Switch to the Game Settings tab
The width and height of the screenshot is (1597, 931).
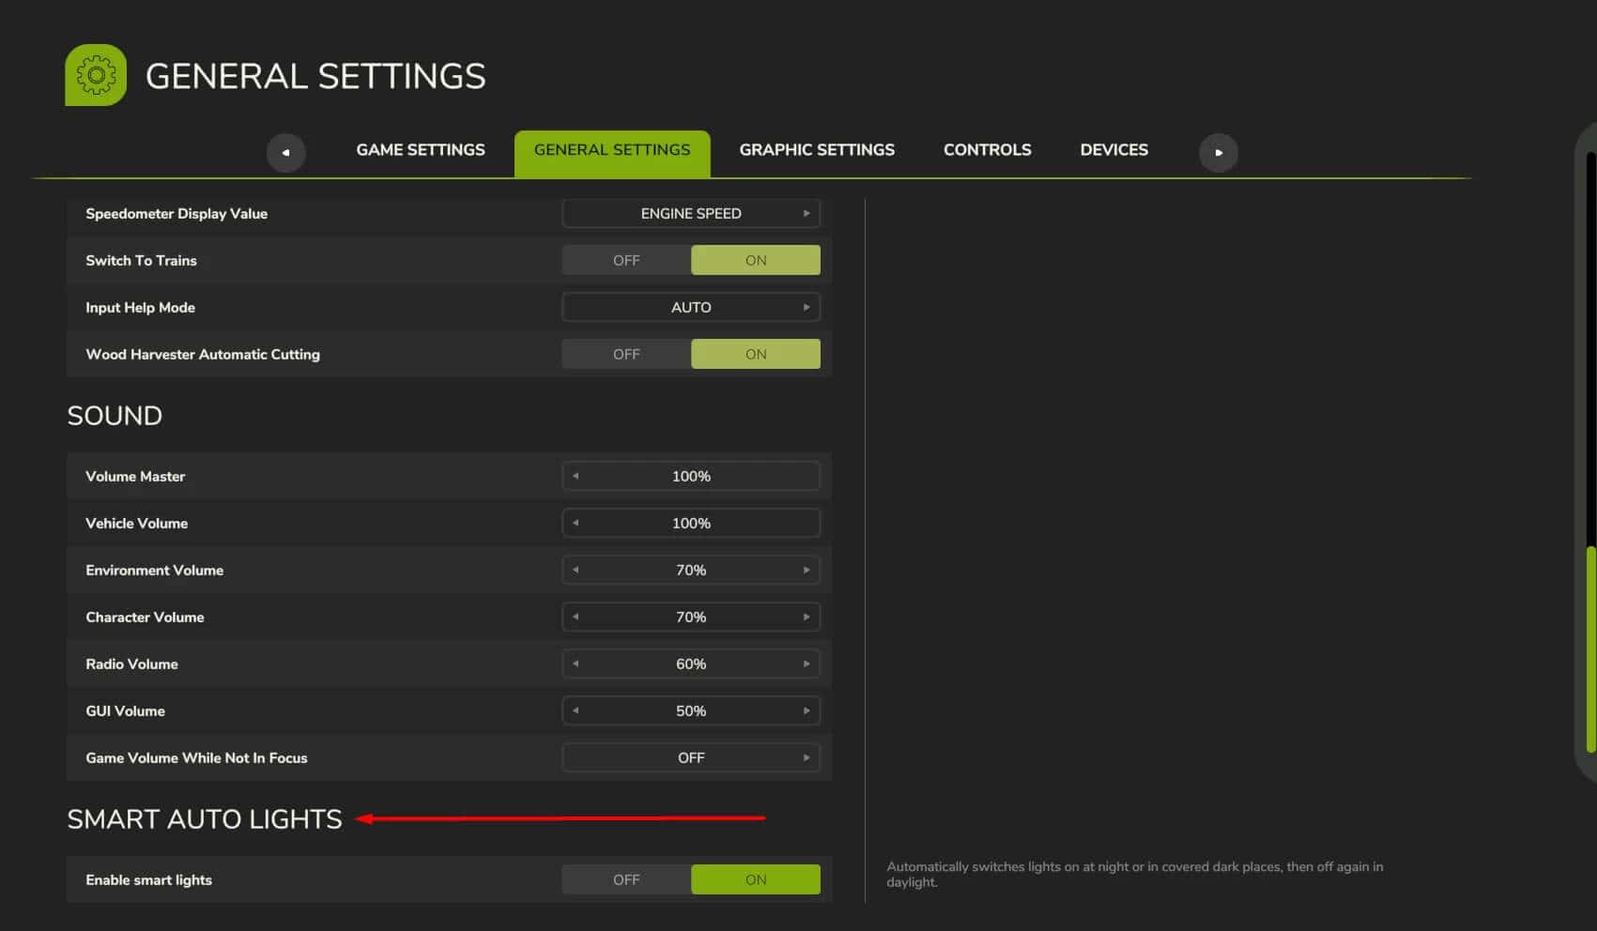pos(420,150)
